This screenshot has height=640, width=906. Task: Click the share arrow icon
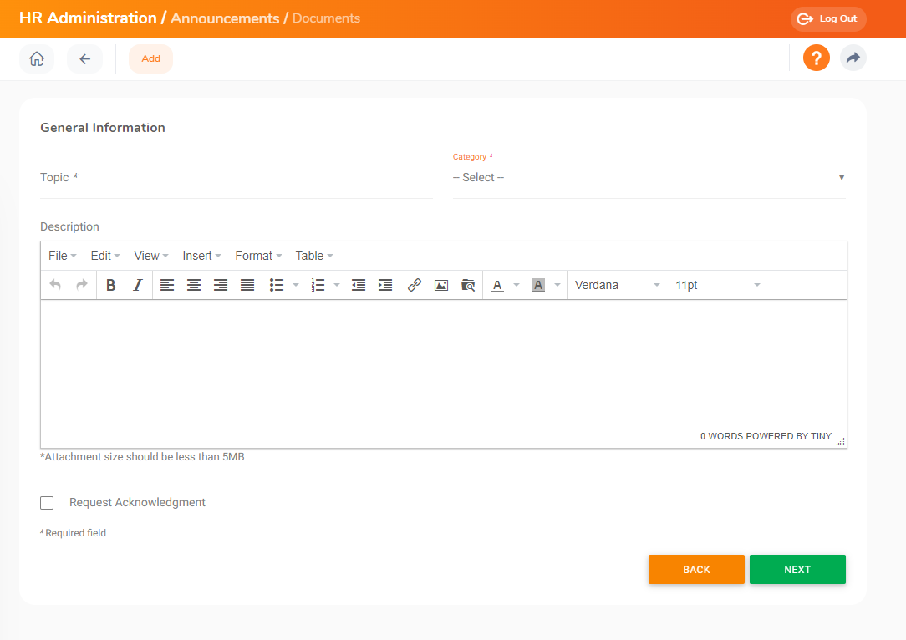click(x=853, y=58)
